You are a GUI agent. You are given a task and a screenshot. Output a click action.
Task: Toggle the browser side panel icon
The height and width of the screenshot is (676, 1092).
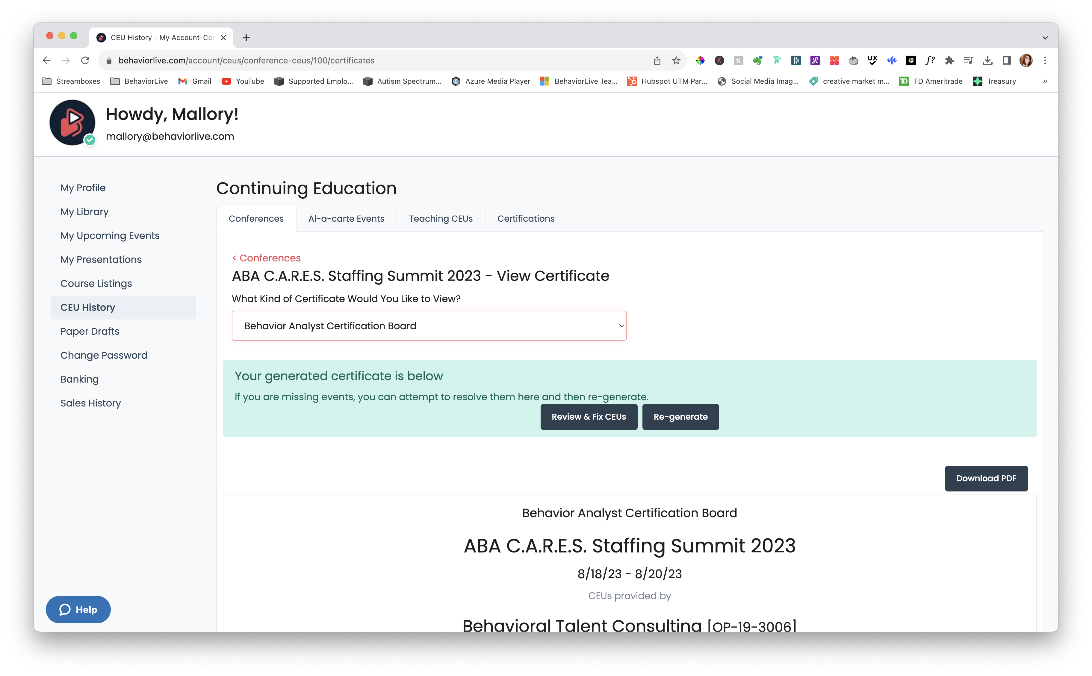point(1007,60)
